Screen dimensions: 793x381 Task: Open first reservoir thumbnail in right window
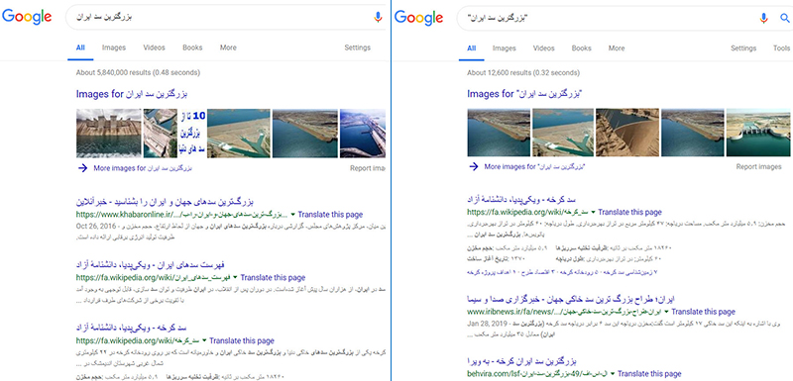click(499, 133)
